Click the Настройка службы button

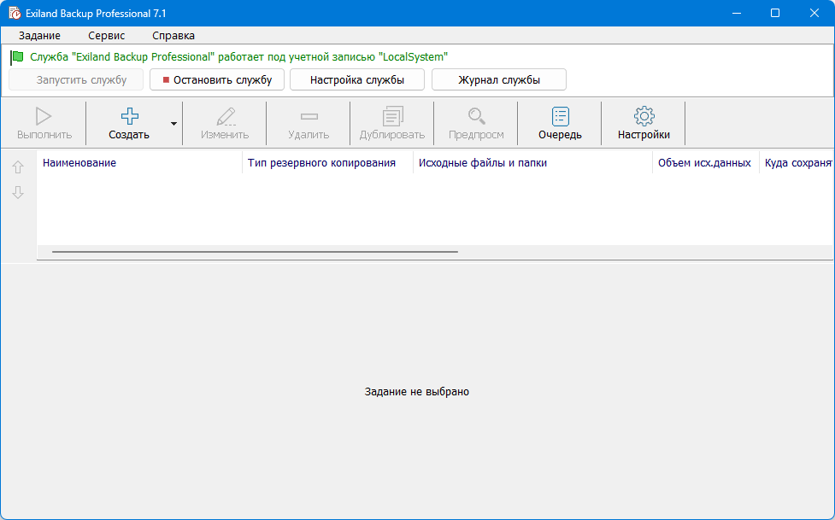coord(356,80)
